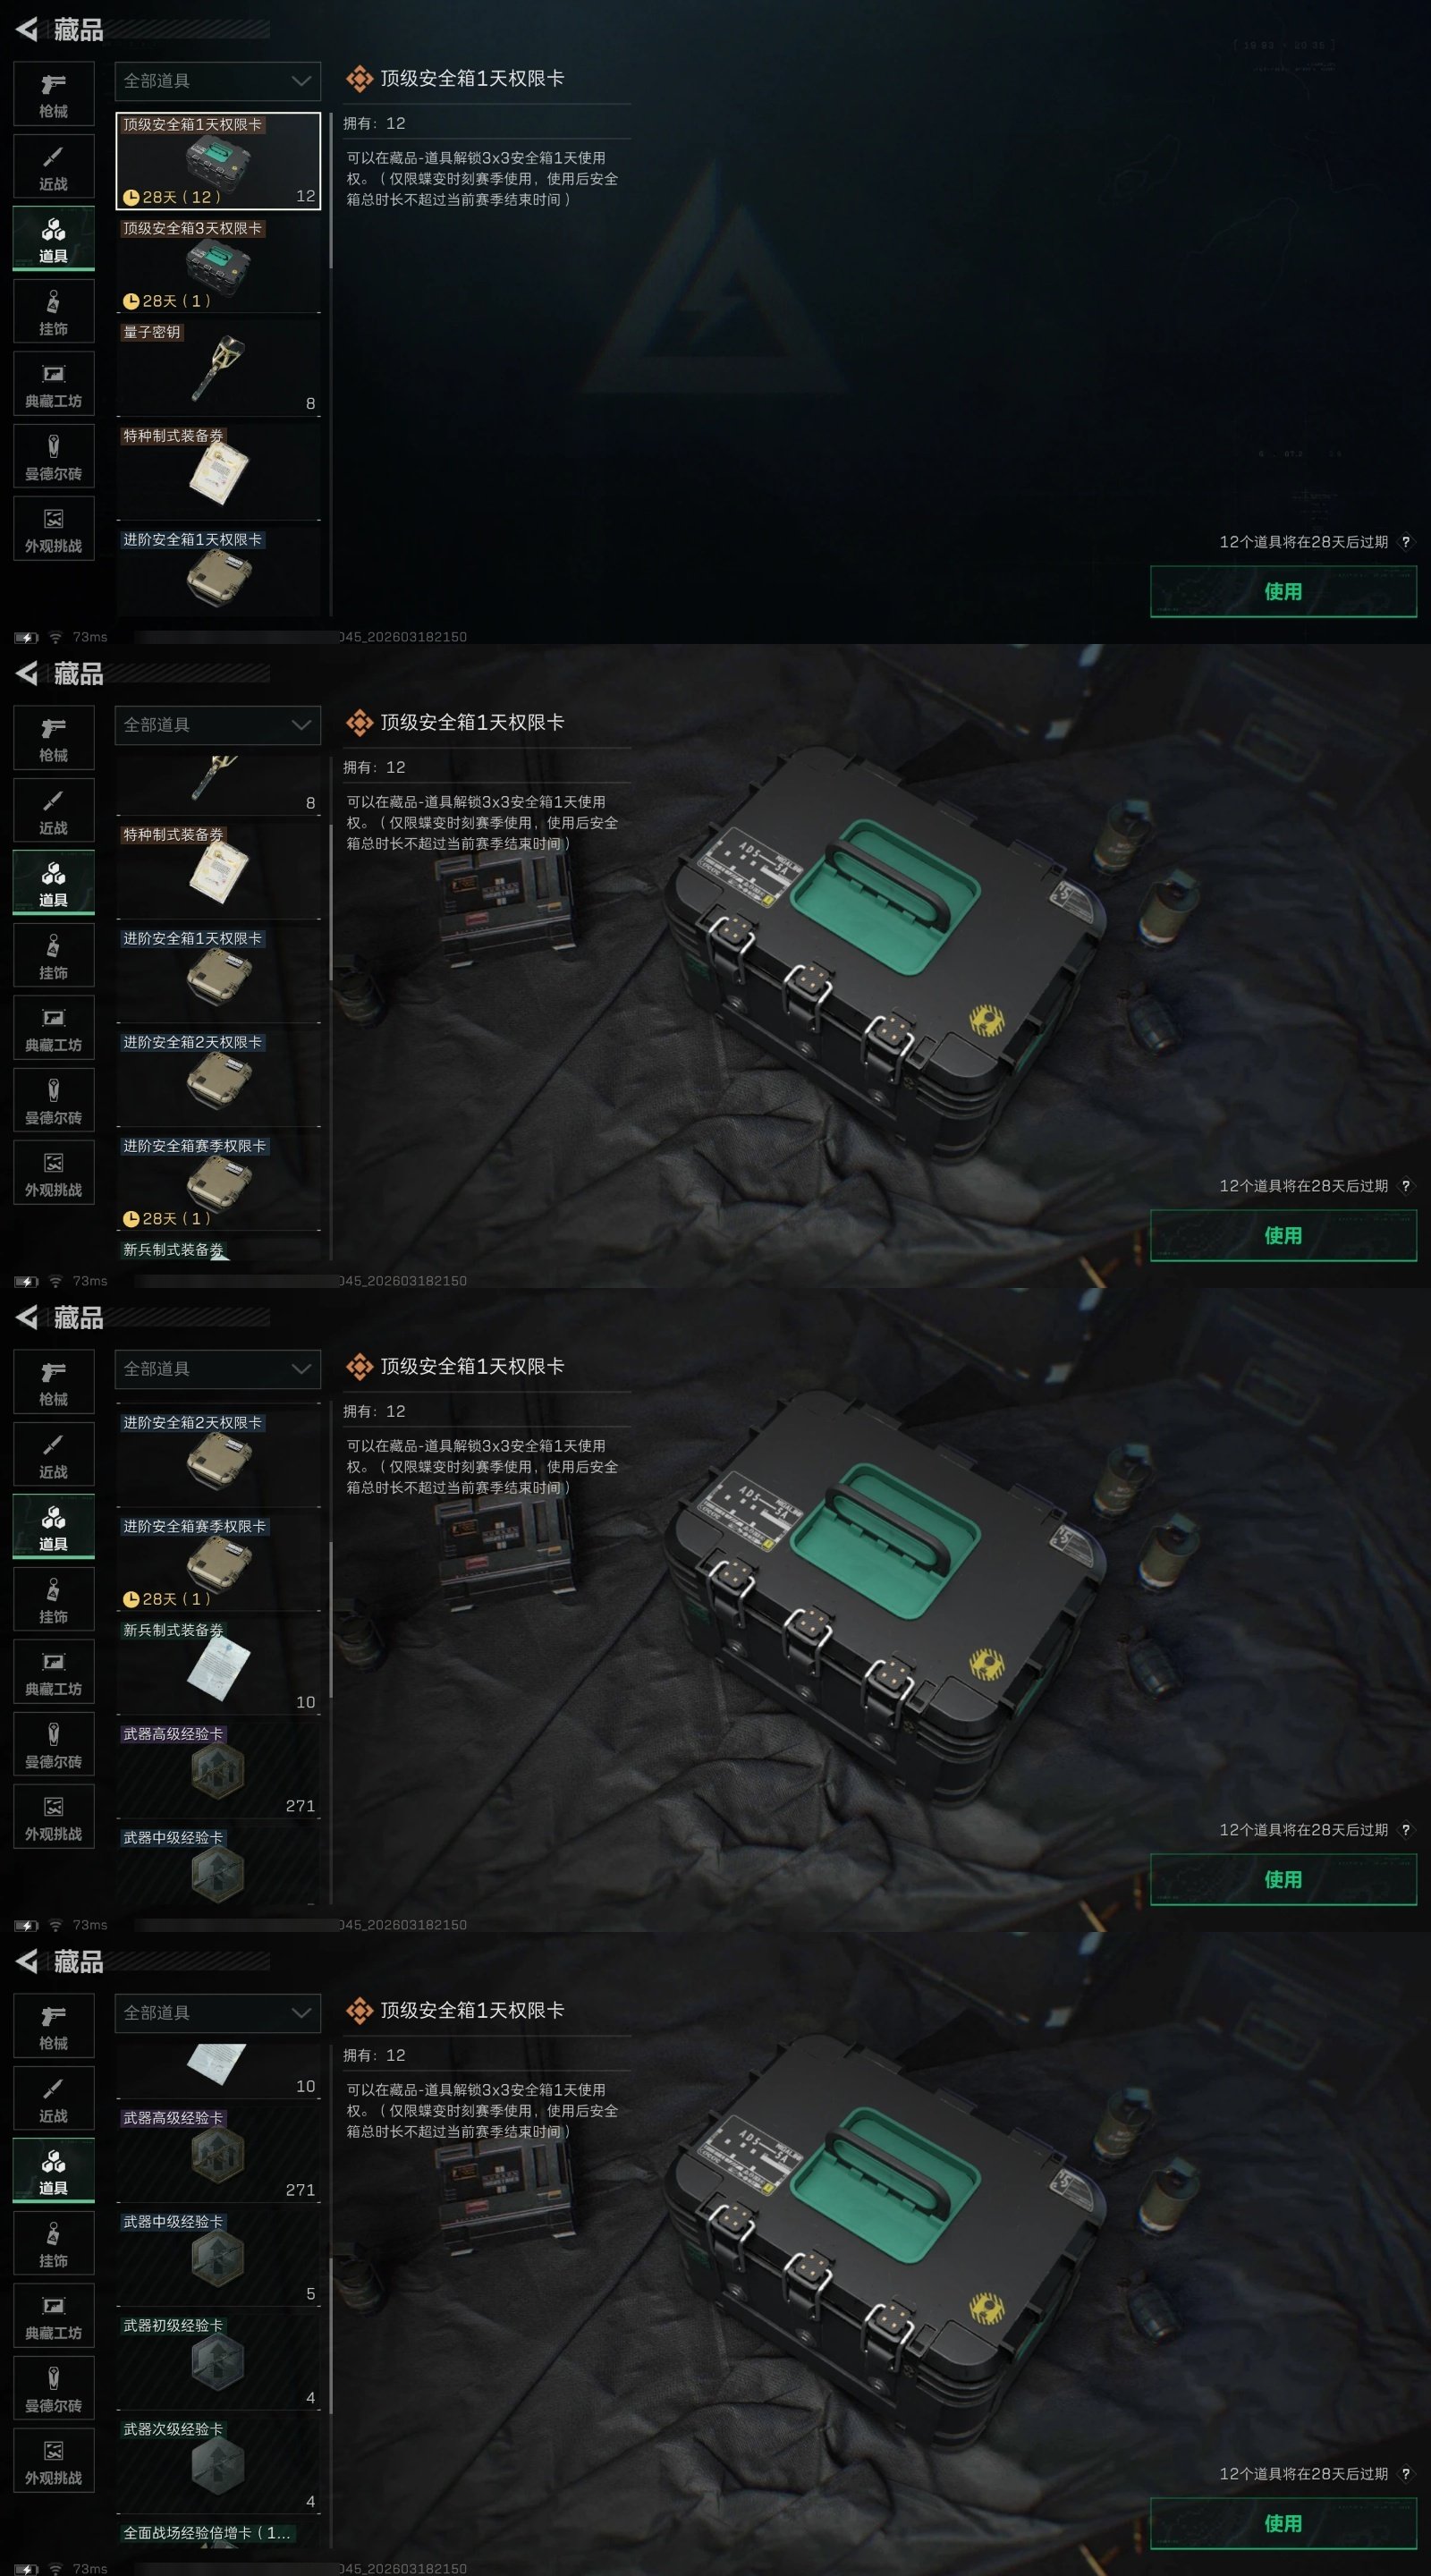Open the 典藏工坊 sidebar tab
Image resolution: width=1431 pixels, height=2576 pixels.
point(54,384)
